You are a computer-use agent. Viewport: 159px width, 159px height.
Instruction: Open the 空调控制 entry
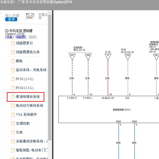(x=23, y=123)
